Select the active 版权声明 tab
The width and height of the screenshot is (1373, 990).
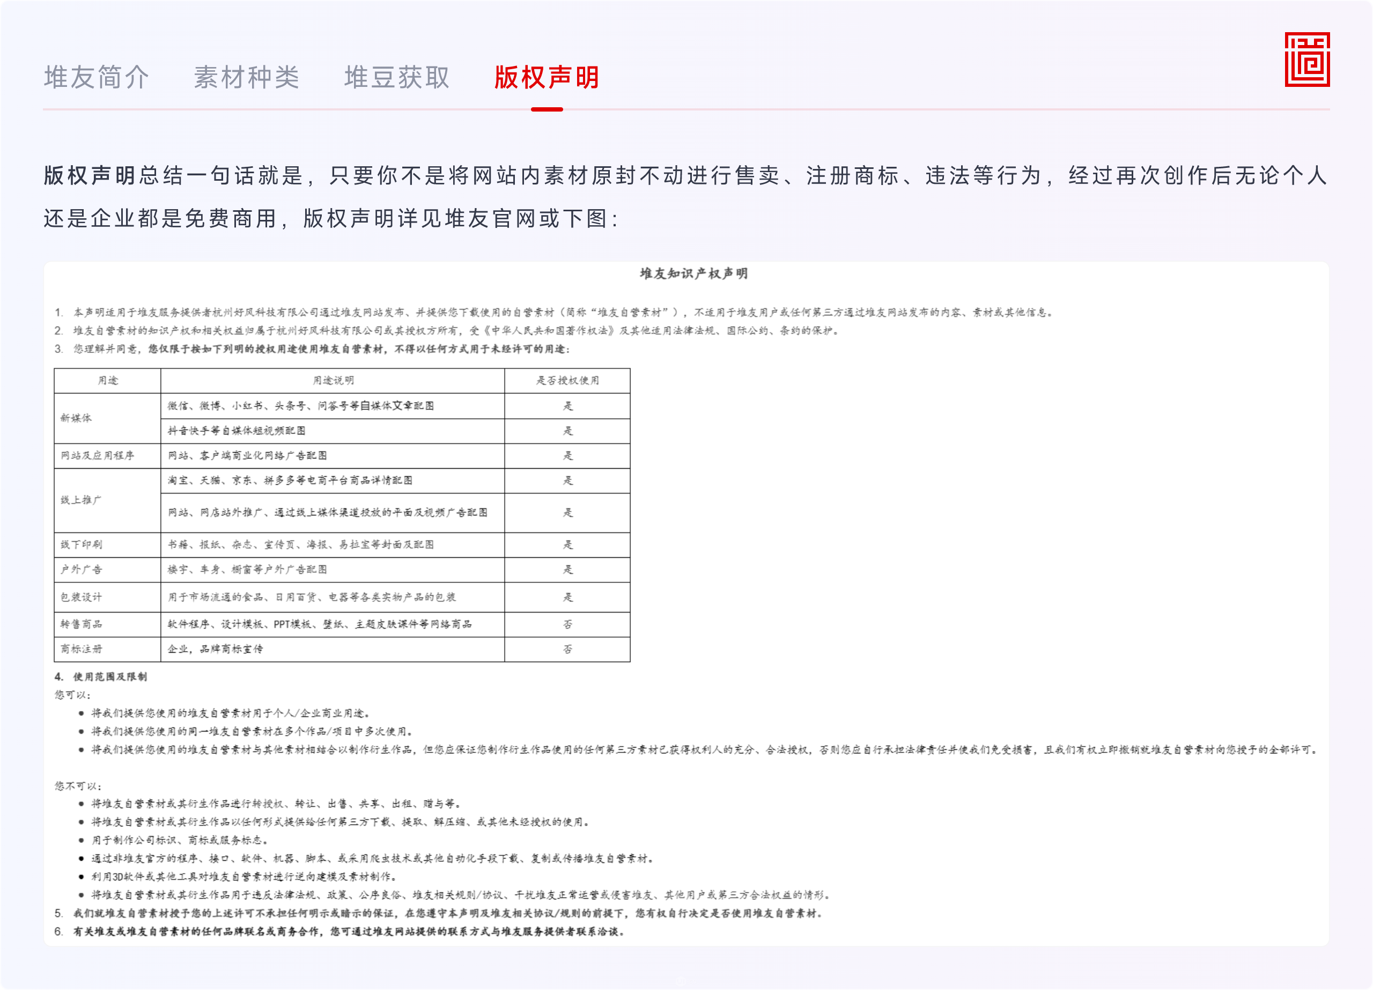tap(547, 78)
